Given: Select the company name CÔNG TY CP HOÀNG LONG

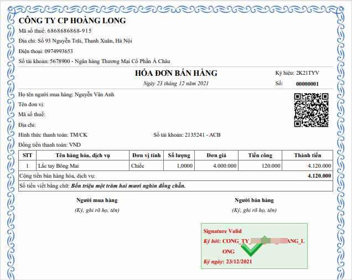Looking at the screenshot, I should (x=72, y=20).
